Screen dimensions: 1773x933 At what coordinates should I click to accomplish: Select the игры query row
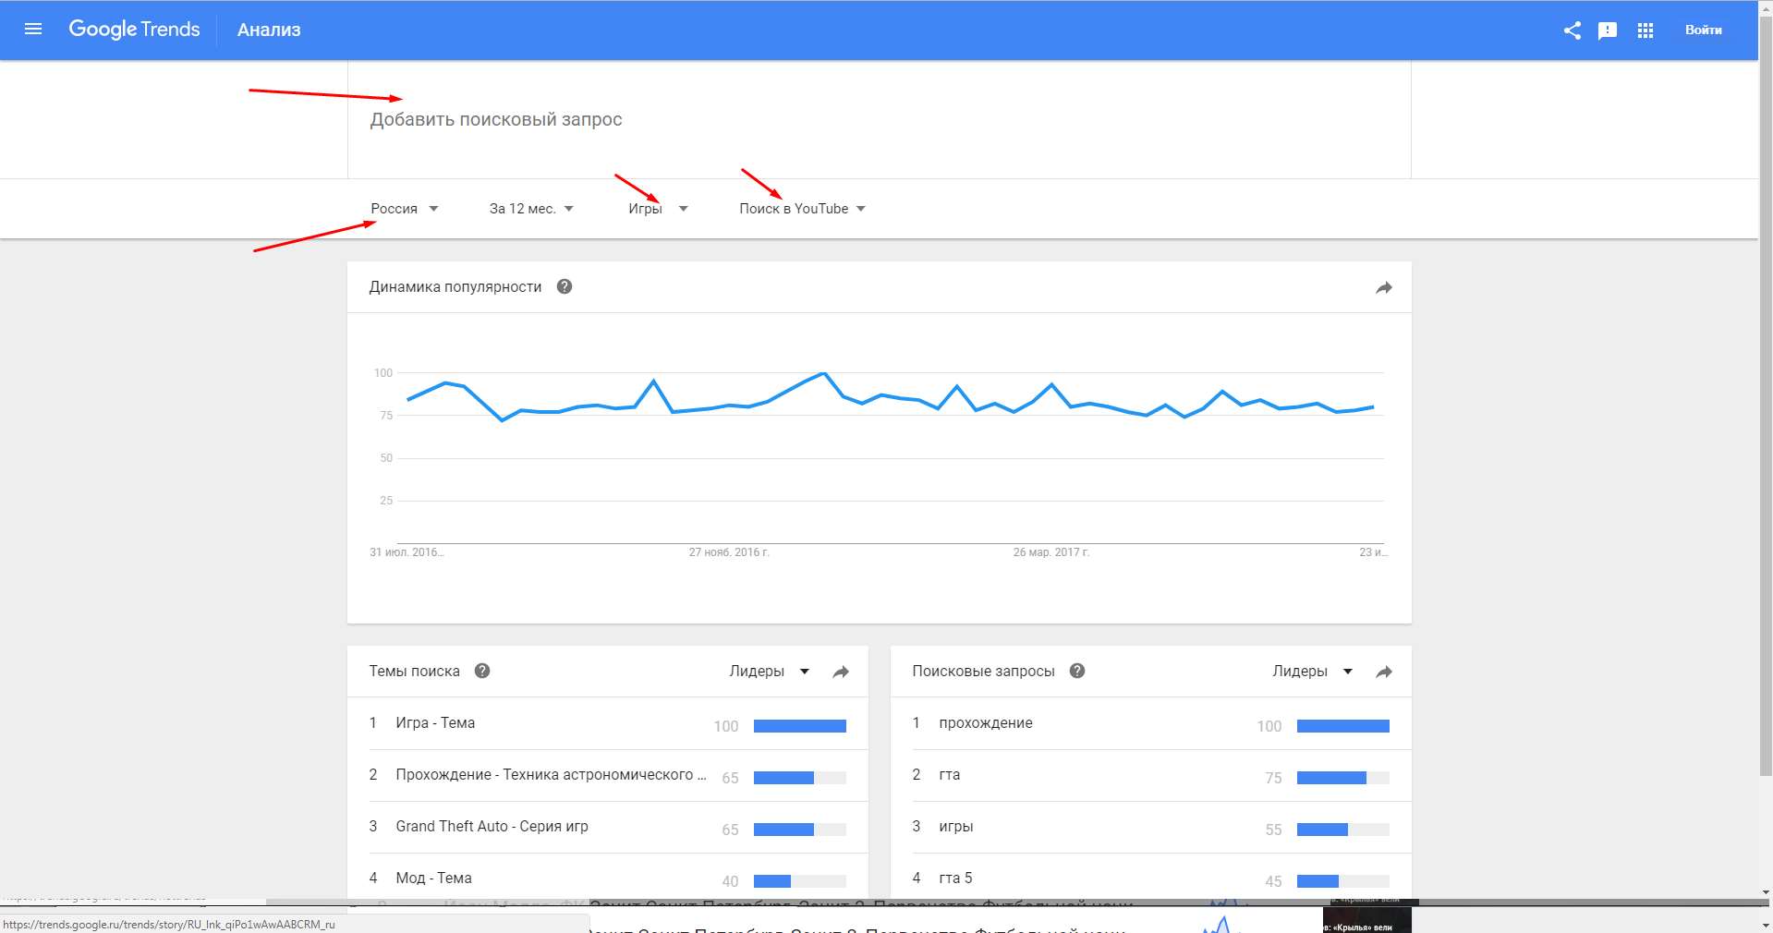coord(1150,827)
